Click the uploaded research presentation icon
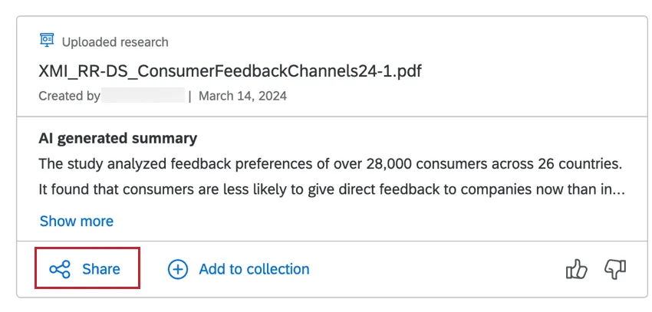Screen dimensions: 652x312 click(48, 41)
